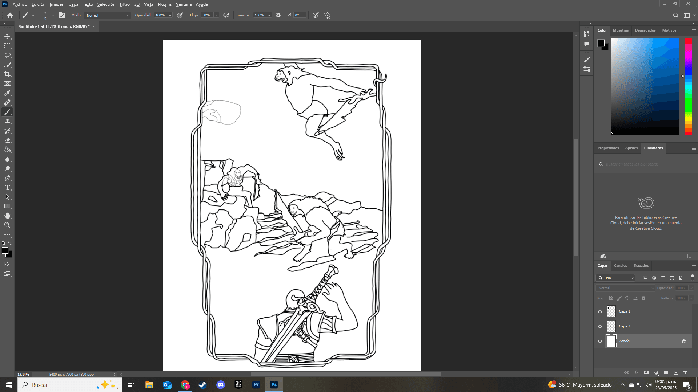This screenshot has width=698, height=392.
Task: Open the Filtro menu
Action: pyautogui.click(x=124, y=4)
